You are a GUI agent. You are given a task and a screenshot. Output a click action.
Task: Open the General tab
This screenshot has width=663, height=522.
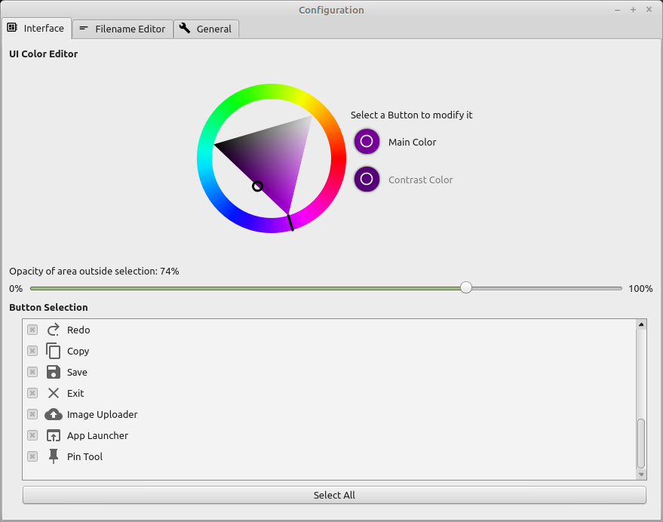click(207, 29)
